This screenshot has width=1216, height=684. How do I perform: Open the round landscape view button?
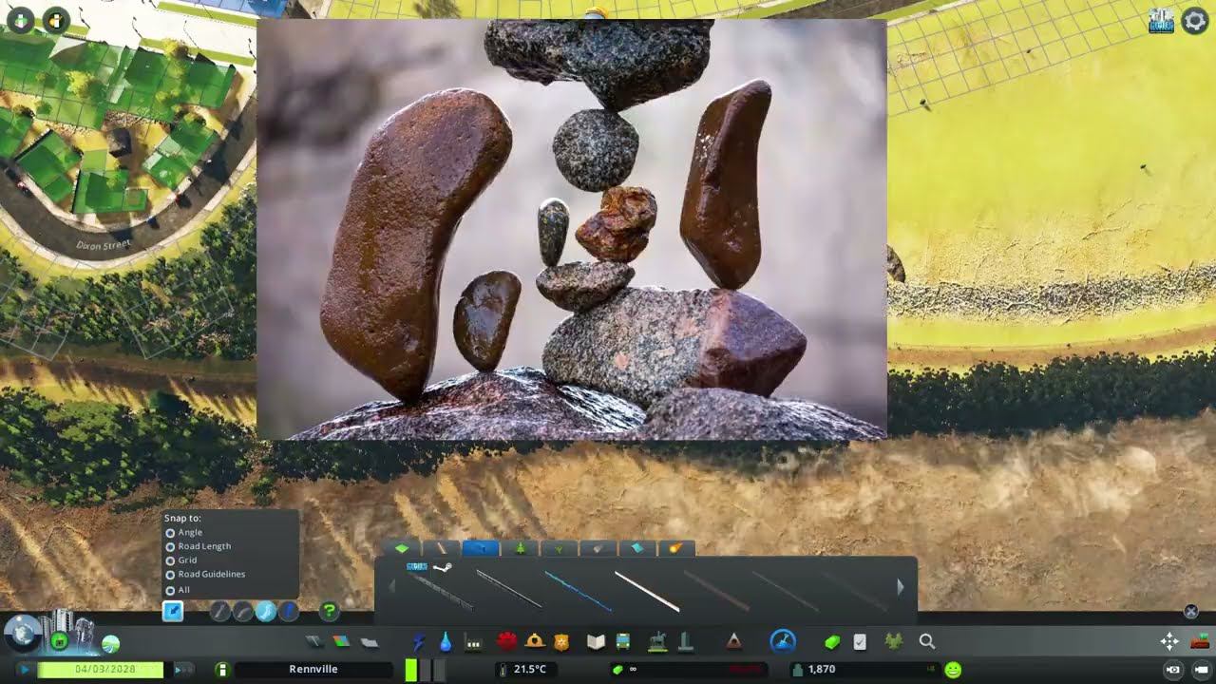click(110, 643)
